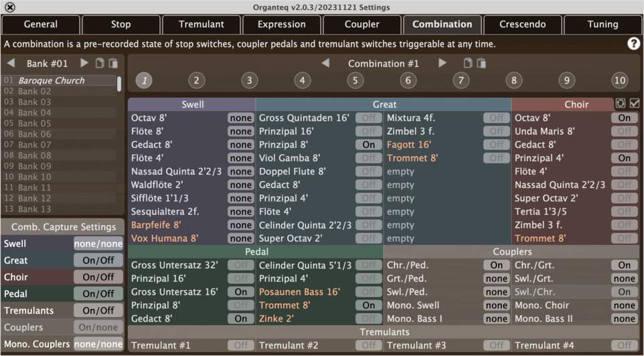This screenshot has height=356, width=644.
Task: Toggle Great Mixtura 4f. state
Action: (497, 118)
